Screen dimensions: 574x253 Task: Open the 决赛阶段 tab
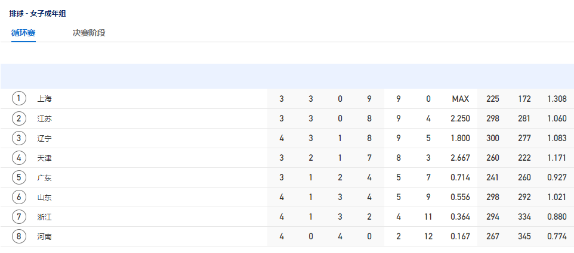(89, 33)
